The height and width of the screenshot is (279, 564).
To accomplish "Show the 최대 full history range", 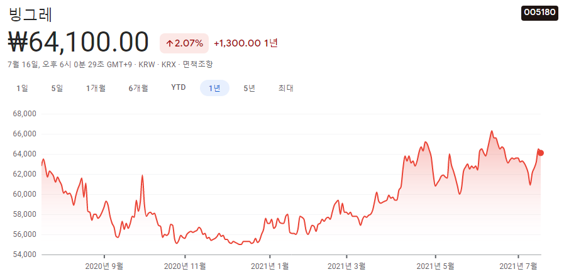I will click(285, 88).
